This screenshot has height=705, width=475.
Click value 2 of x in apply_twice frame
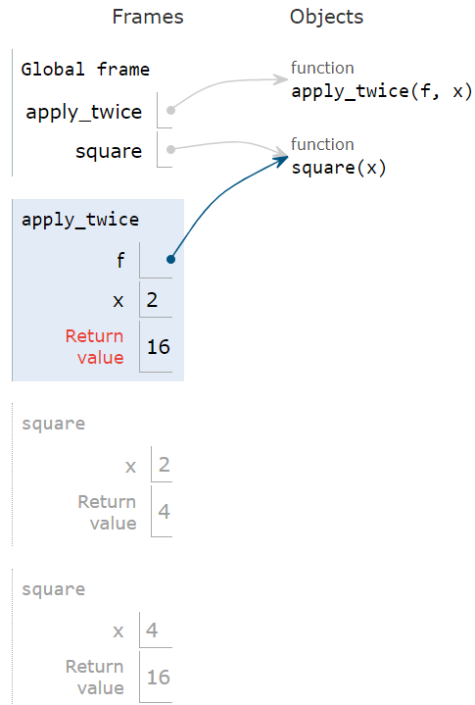tap(152, 300)
